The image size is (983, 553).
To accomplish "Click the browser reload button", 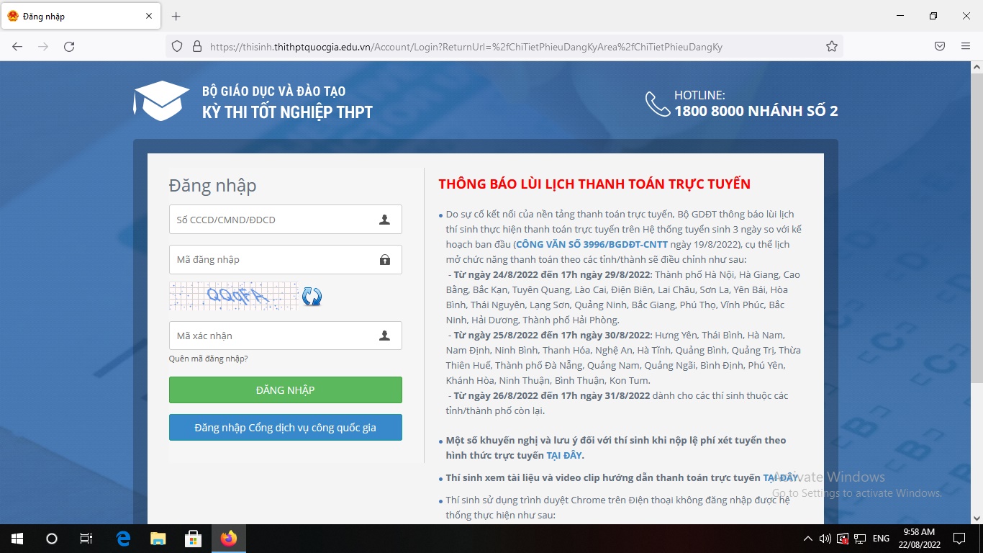I will [x=69, y=47].
